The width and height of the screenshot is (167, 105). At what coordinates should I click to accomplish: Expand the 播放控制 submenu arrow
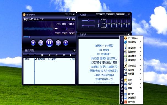(141, 48)
